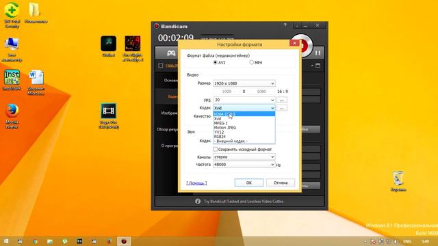Select the MP4 file format radio button
The height and width of the screenshot is (246, 438).
pos(251,62)
